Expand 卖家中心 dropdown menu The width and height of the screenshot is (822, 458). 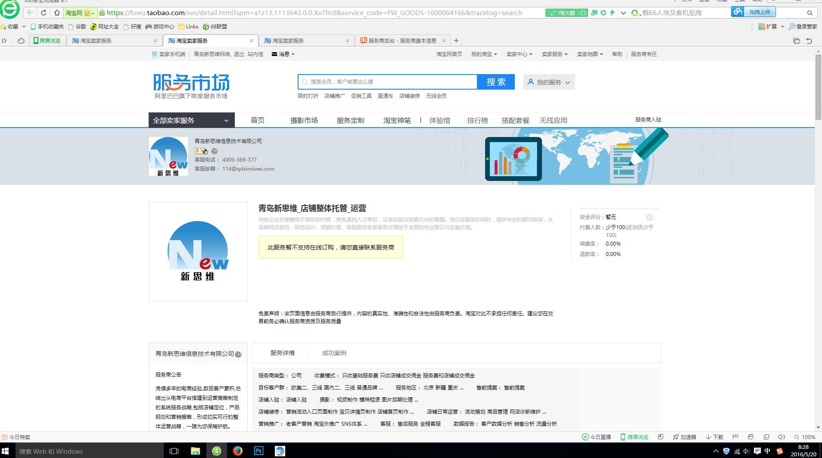519,54
